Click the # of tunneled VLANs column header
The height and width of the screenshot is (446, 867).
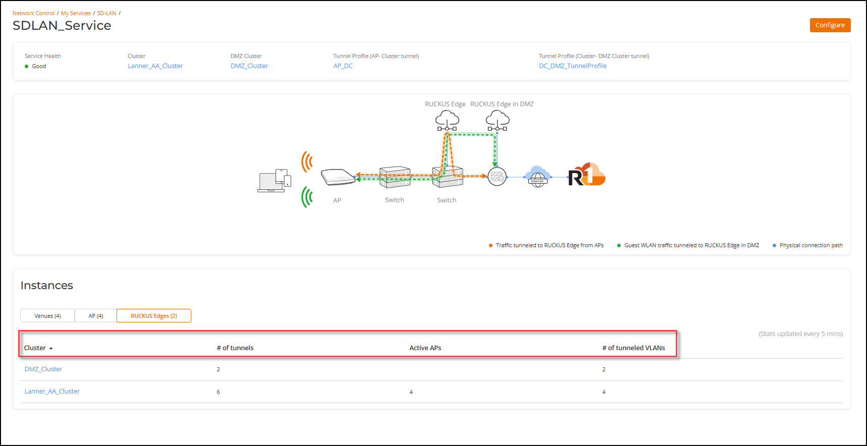coord(633,348)
